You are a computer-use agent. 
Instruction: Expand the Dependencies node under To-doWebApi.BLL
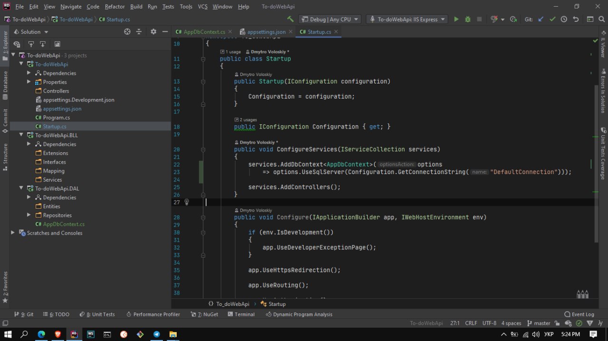point(29,144)
